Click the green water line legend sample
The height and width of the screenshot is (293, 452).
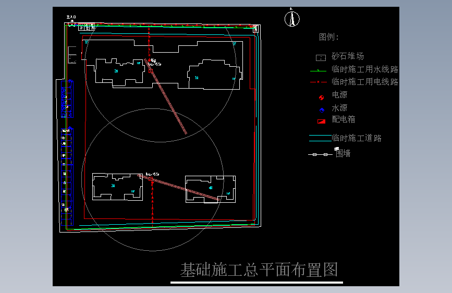(x=318, y=71)
